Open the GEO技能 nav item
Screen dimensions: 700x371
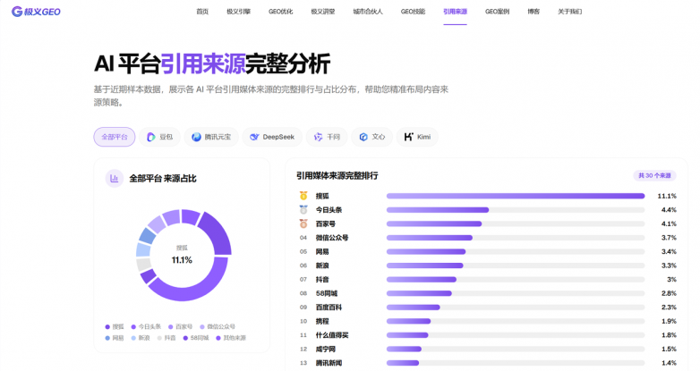tap(413, 12)
